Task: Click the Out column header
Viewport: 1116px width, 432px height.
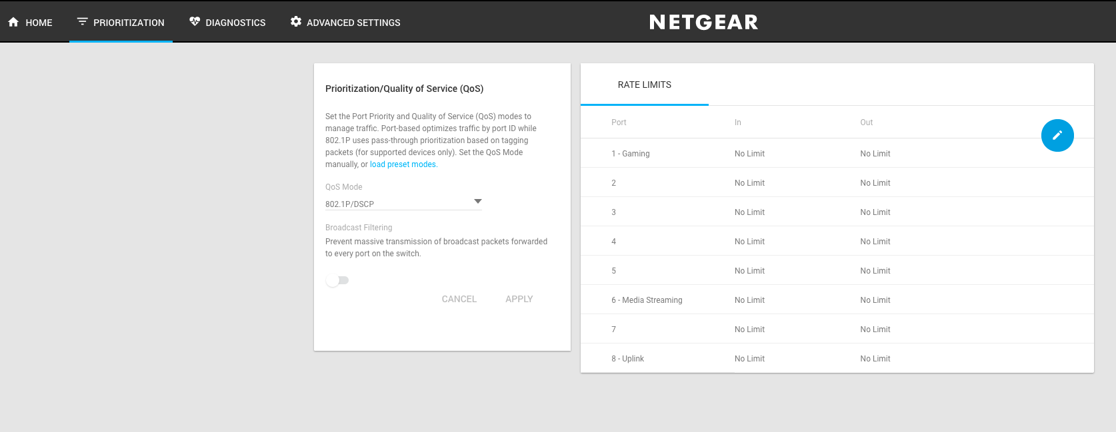Action: [x=867, y=122]
